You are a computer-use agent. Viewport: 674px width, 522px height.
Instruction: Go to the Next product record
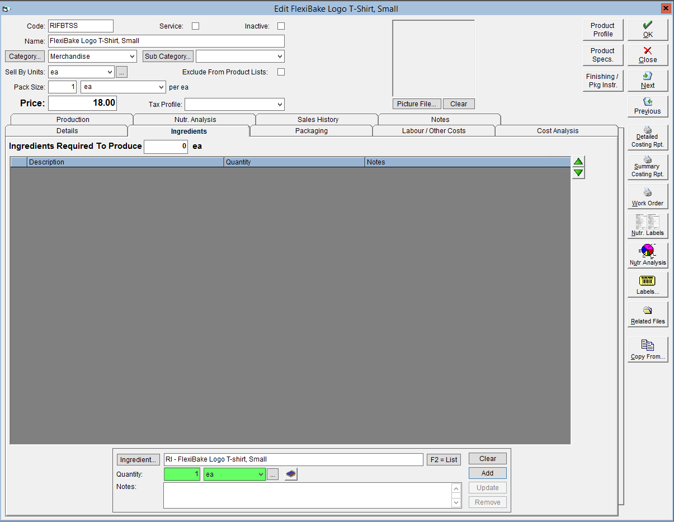[x=648, y=81]
